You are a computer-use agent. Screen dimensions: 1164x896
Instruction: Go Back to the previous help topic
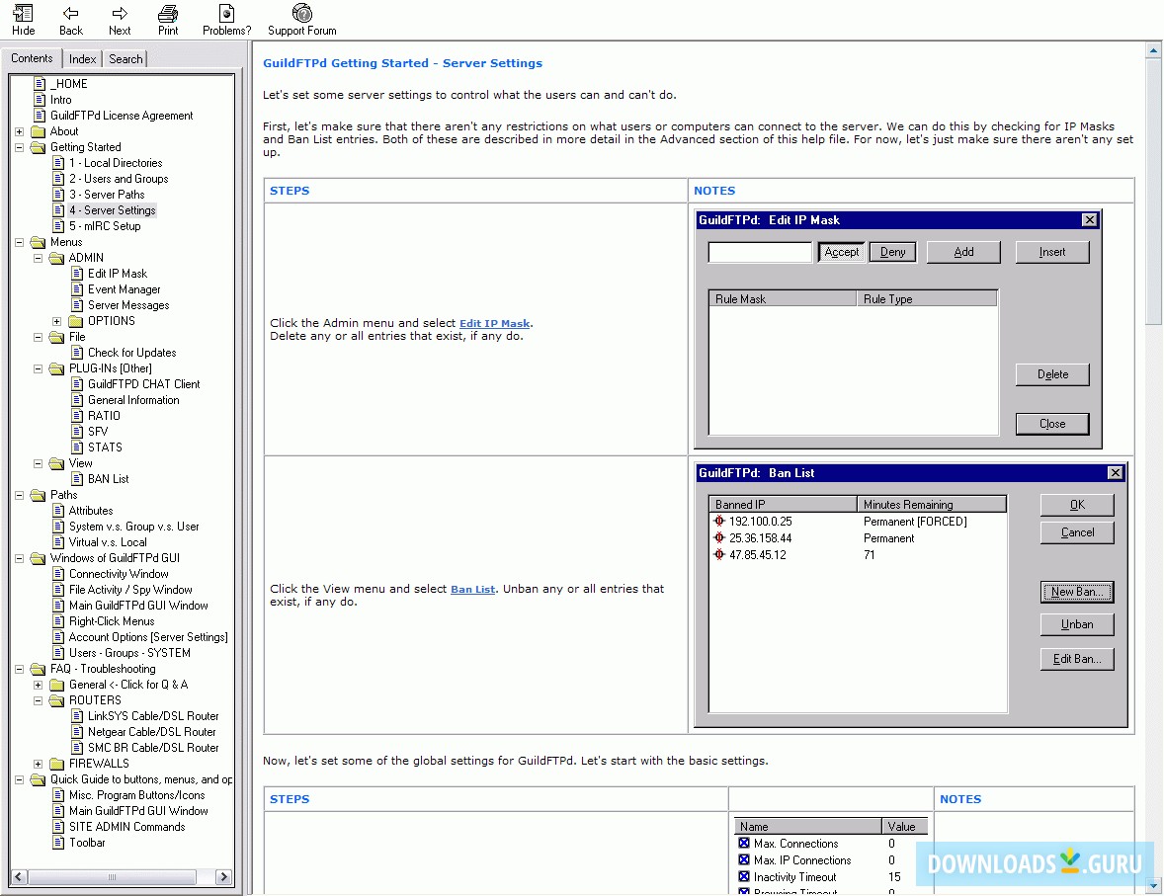click(x=70, y=19)
